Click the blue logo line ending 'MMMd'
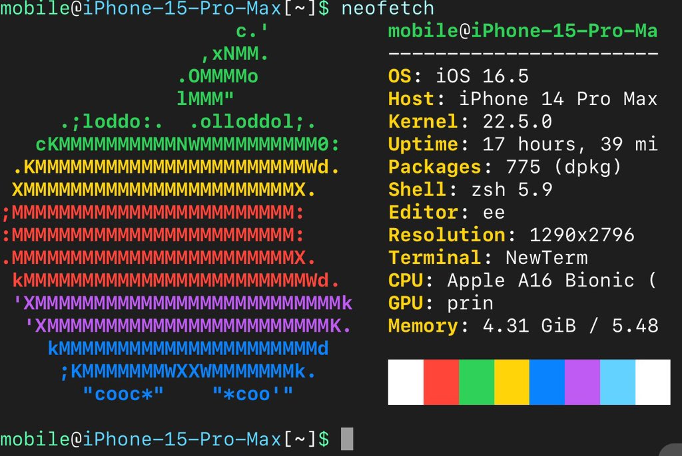682x456 pixels. (x=188, y=348)
